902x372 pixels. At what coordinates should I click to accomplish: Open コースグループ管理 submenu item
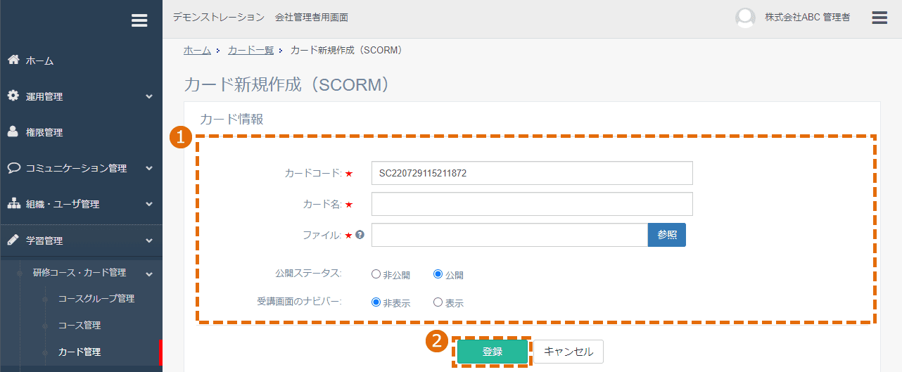tap(96, 298)
